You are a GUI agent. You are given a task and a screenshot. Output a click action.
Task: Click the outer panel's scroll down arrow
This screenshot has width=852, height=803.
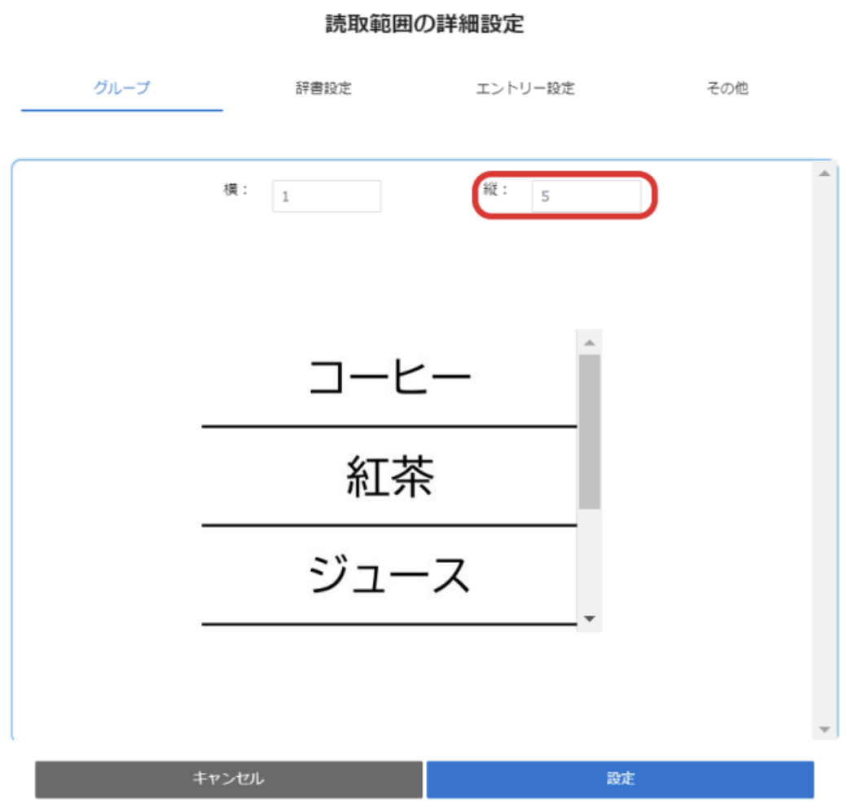823,729
